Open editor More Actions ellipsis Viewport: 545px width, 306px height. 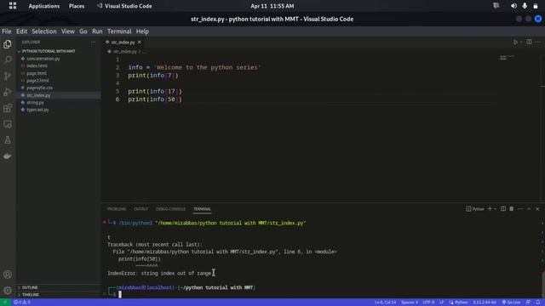point(537,42)
